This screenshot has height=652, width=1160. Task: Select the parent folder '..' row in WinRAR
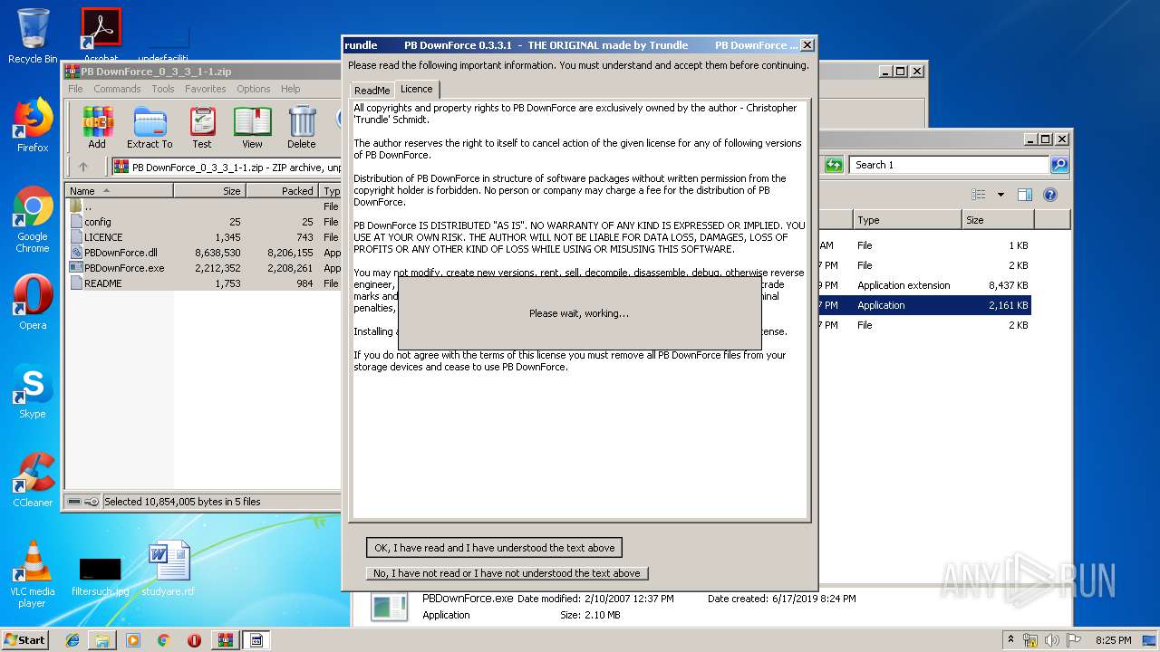click(203, 206)
